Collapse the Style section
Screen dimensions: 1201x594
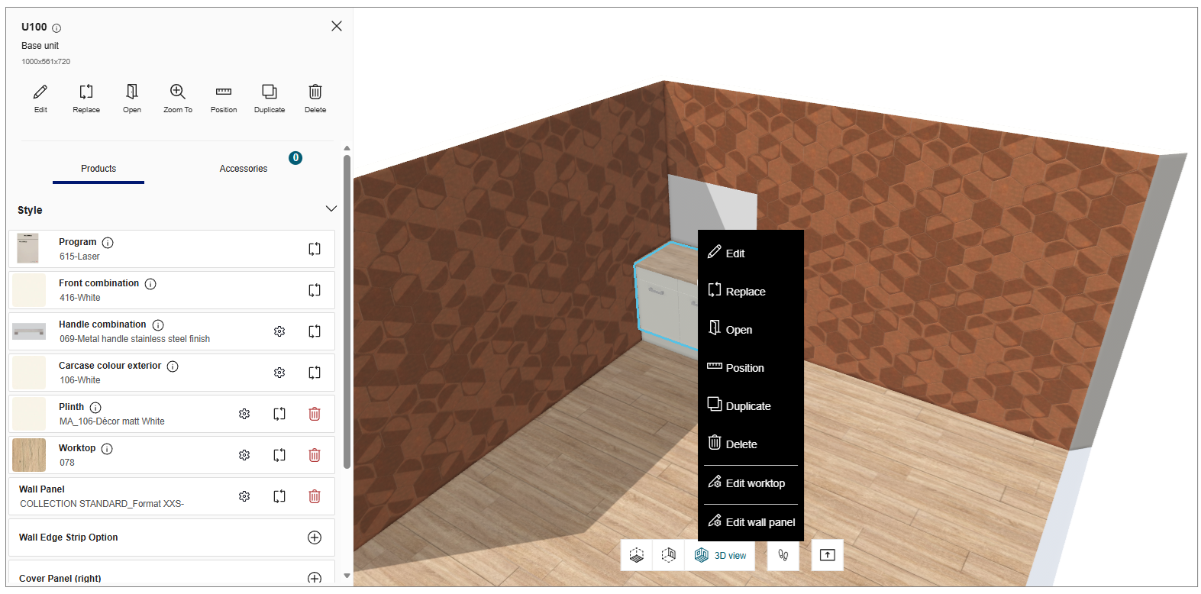coord(331,209)
